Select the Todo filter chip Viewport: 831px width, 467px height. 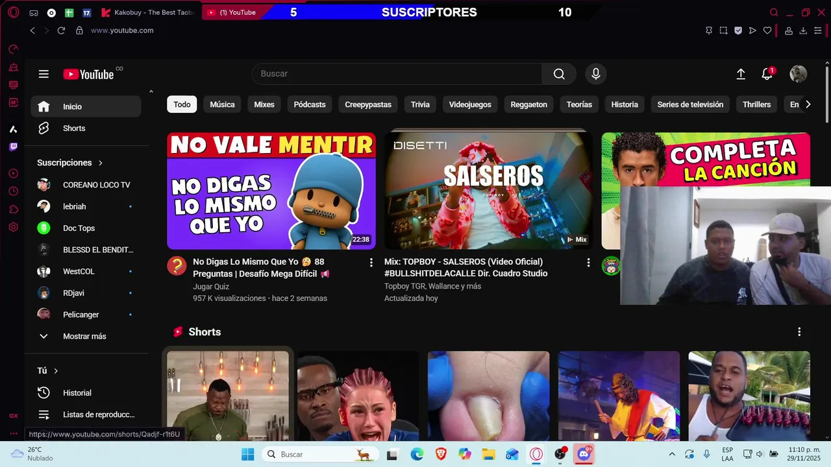[182, 104]
